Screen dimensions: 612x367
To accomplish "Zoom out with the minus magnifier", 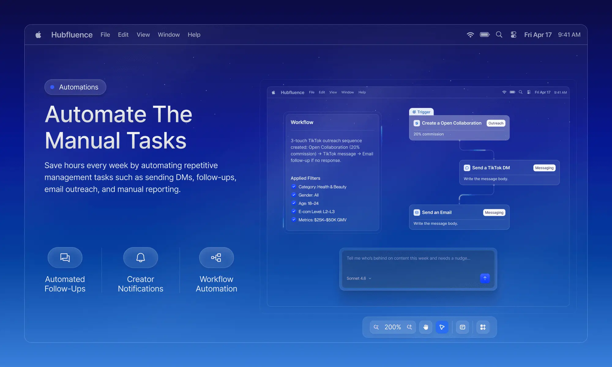I will pos(376,327).
